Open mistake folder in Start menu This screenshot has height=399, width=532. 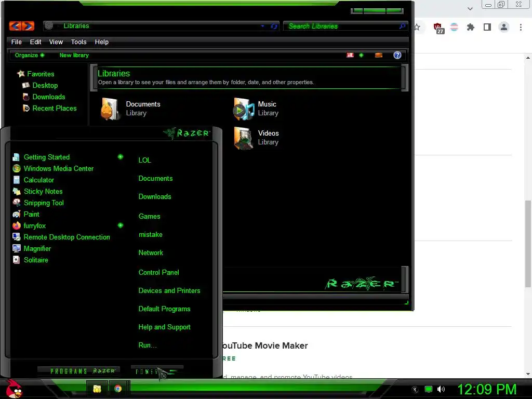150,235
